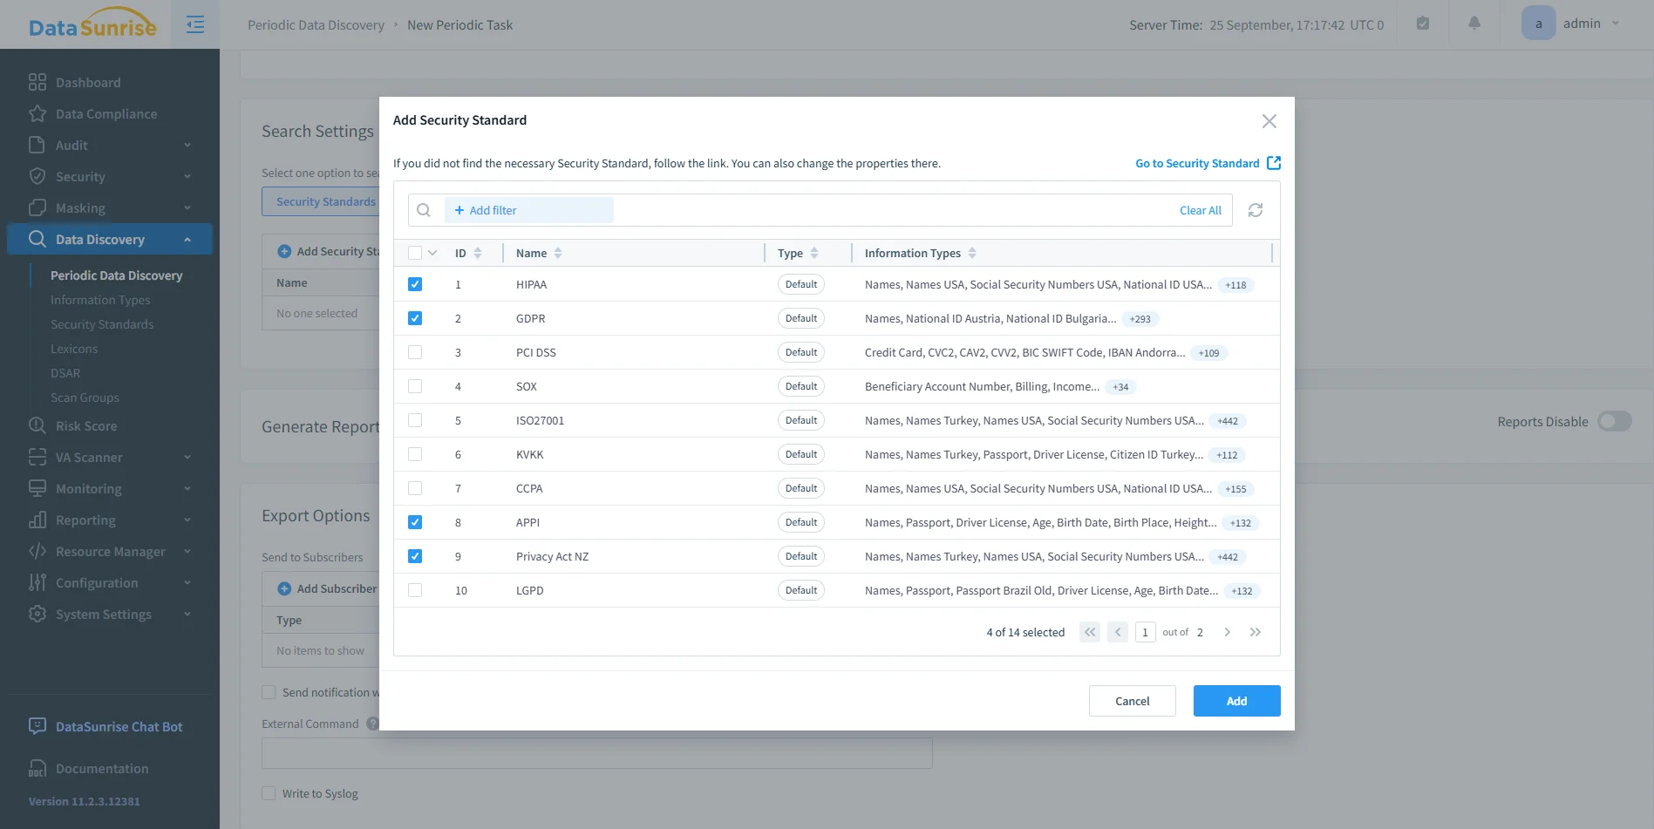Open the Dashboard from the sidebar
The height and width of the screenshot is (829, 1654).
tap(87, 82)
